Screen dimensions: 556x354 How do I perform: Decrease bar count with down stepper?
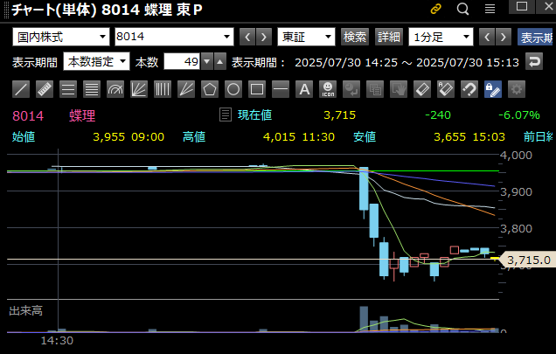[x=207, y=62]
